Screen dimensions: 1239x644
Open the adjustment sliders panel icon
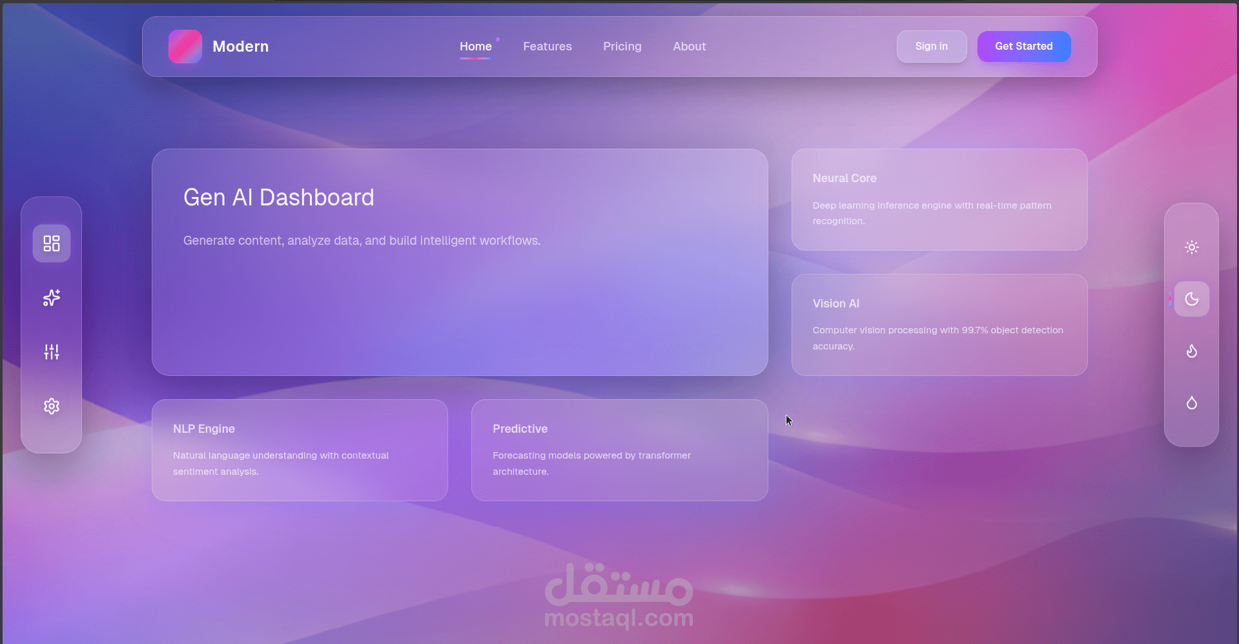(51, 352)
